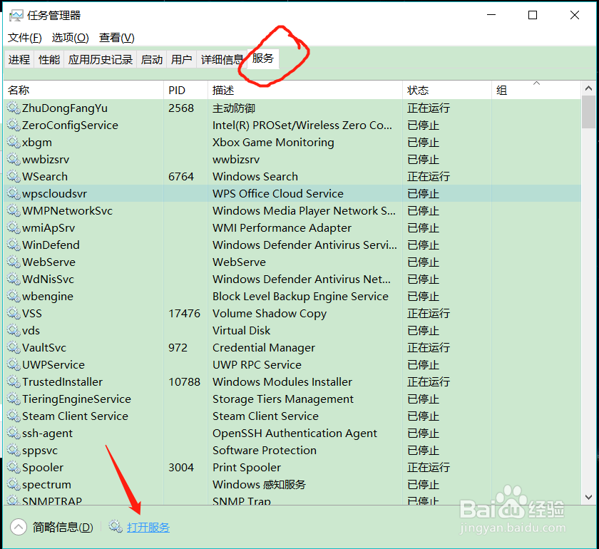Click the gear icon beside VSS
Viewport: 599px width, 549px height.
tap(14, 313)
